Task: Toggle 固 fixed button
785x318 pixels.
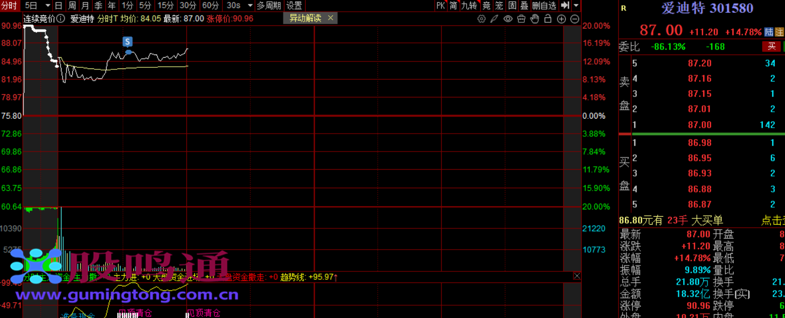Action: point(512,5)
